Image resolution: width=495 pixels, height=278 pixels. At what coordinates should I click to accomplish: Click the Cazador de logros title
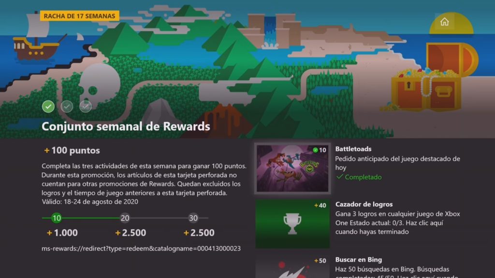point(364,204)
